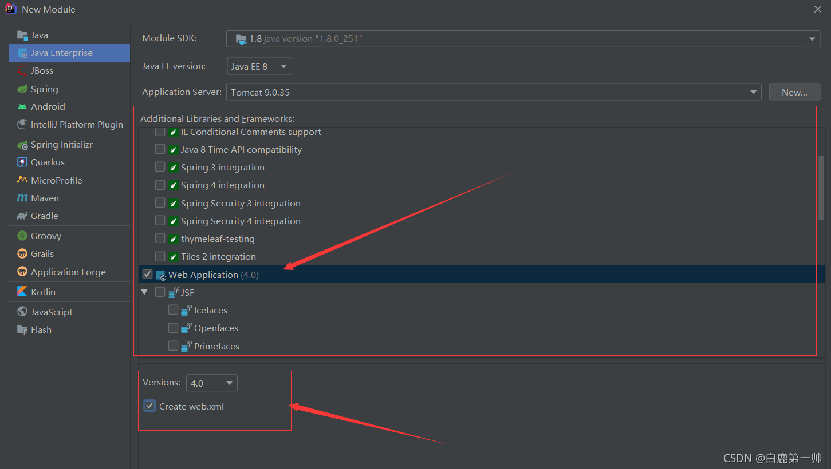
Task: Open the Module SDK dropdown
Action: [x=523, y=39]
